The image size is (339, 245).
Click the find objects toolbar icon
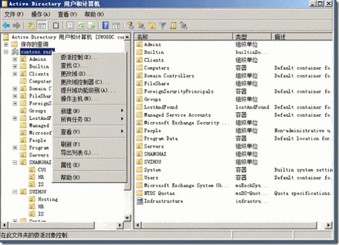click(173, 25)
